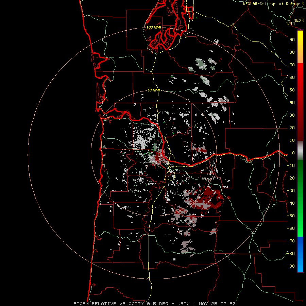Click the "4 MAY 25 03:57" timestamp
306x306 pixels.
click(x=214, y=304)
